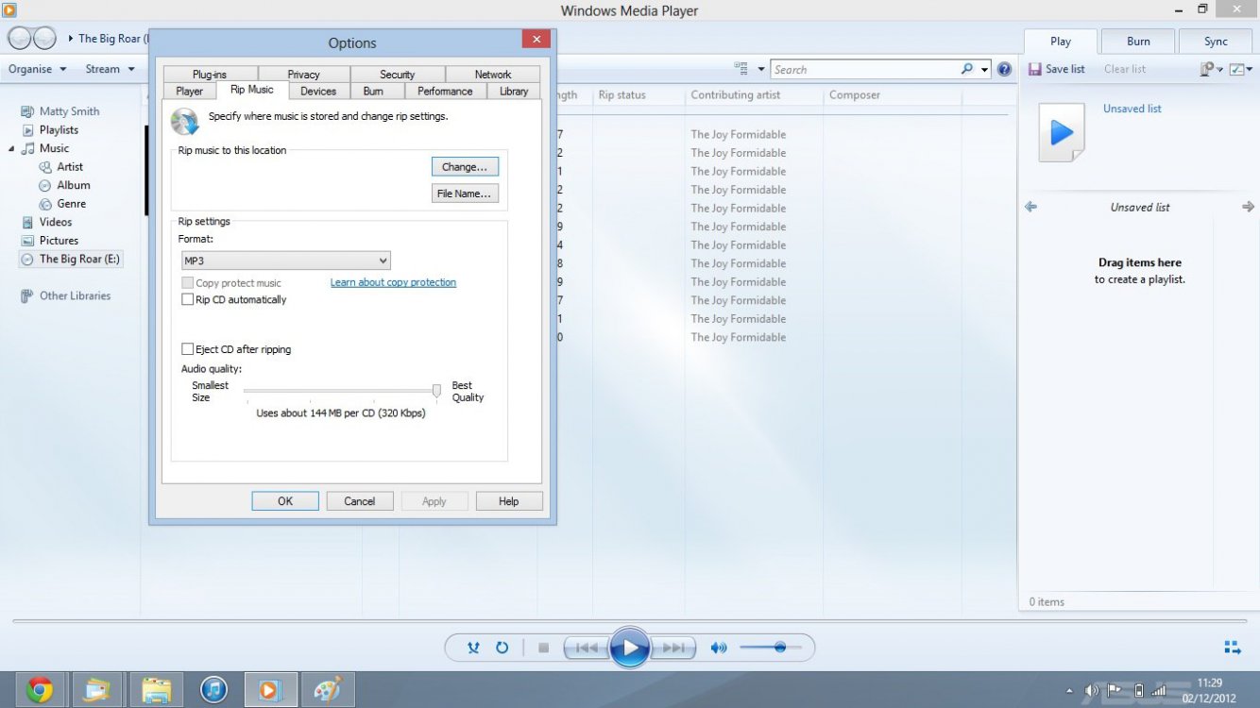Open Windows Media Player help icon

[1004, 68]
